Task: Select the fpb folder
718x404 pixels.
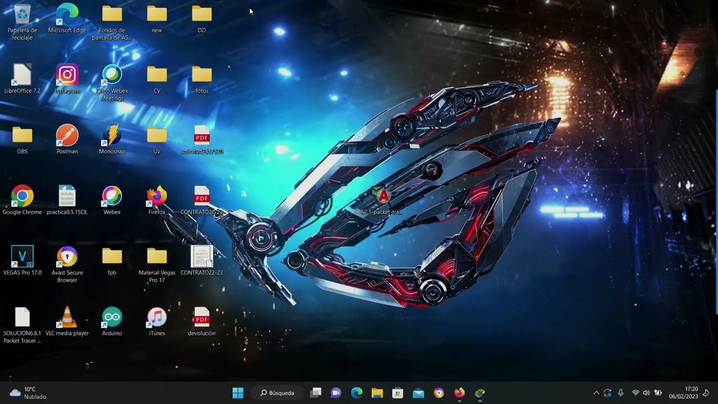Action: point(112,260)
